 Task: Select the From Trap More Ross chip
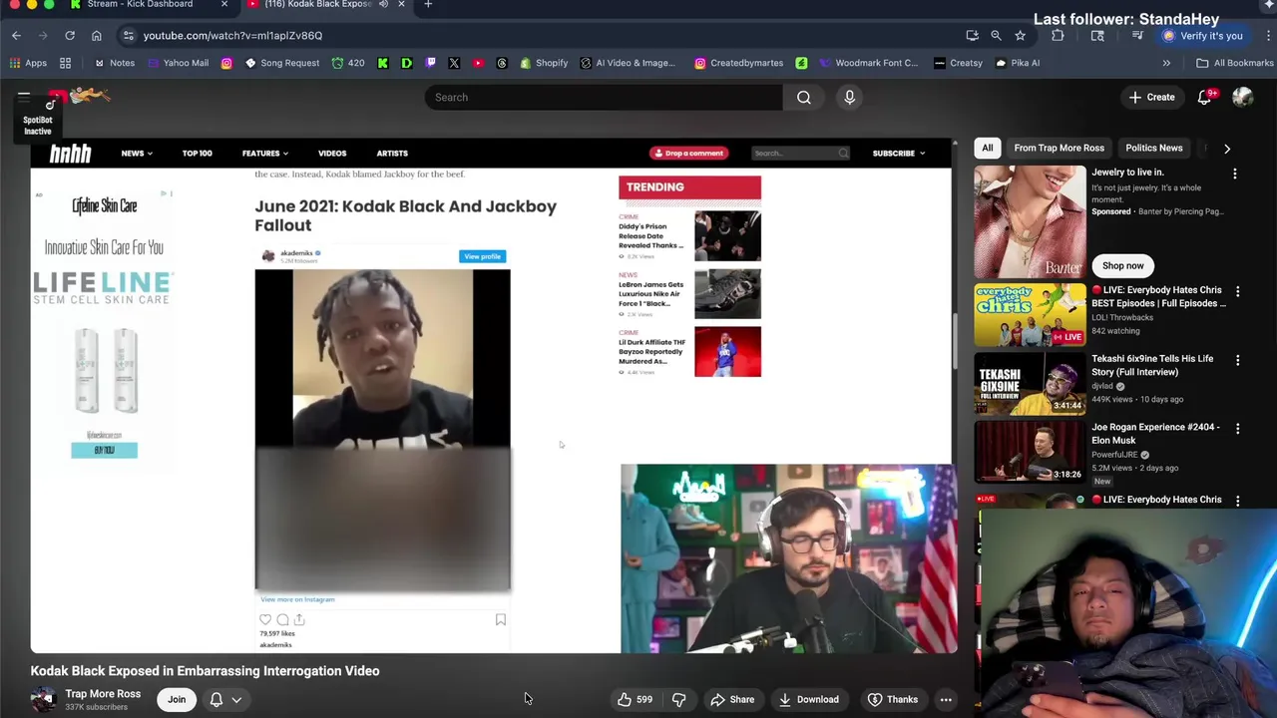coord(1059,149)
